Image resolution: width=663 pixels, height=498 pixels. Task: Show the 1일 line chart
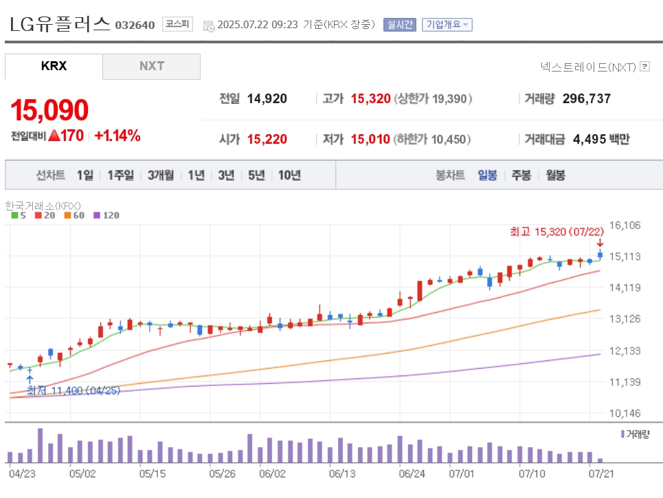85,175
